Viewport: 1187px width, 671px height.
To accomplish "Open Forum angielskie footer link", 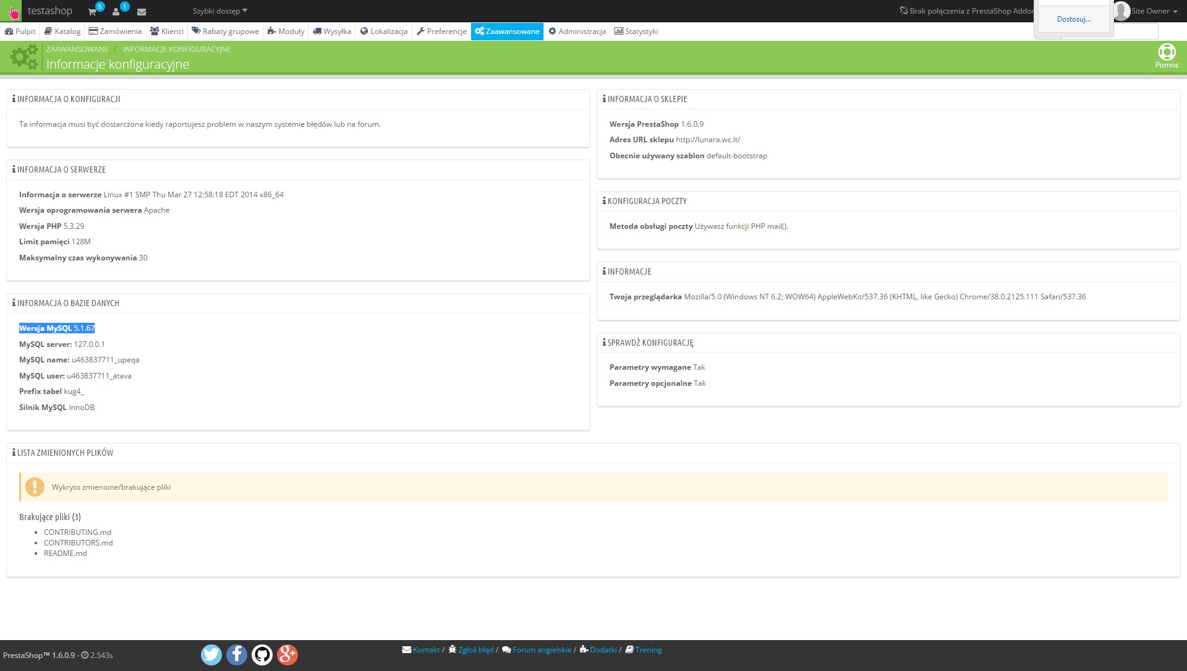I will 542,650.
